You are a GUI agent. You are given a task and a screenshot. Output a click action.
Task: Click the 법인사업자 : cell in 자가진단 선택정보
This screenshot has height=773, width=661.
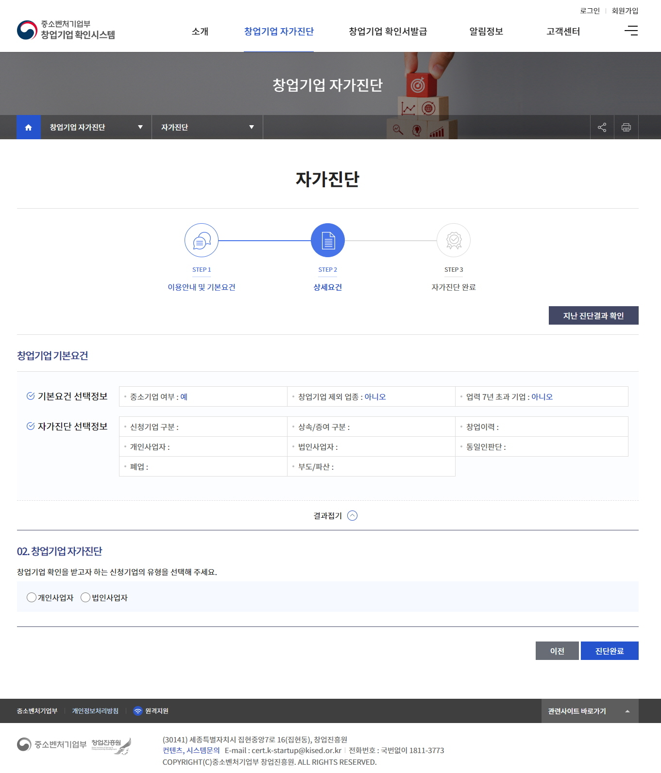[x=371, y=446]
